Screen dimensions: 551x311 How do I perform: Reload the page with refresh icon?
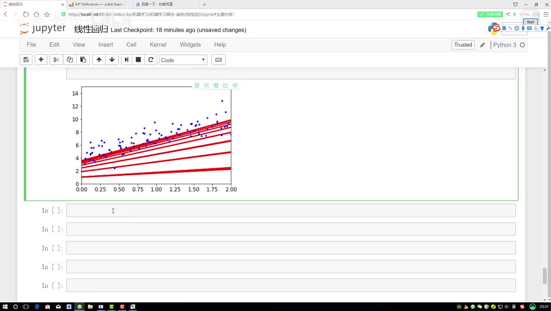26,14
